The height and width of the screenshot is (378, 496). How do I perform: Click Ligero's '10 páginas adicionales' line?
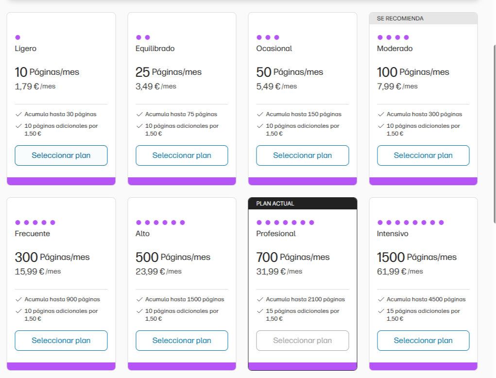pyautogui.click(x=61, y=130)
